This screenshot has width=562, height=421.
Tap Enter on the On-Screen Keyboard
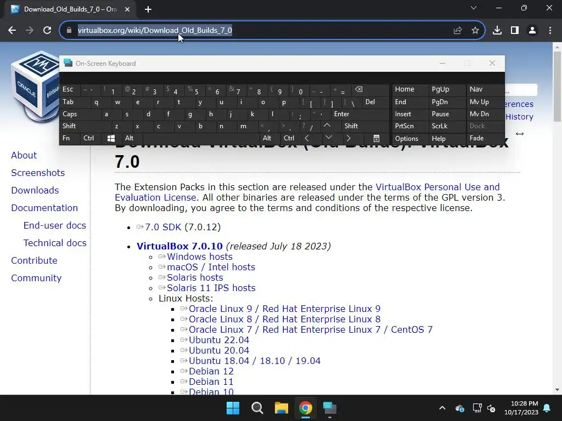[x=360, y=114]
